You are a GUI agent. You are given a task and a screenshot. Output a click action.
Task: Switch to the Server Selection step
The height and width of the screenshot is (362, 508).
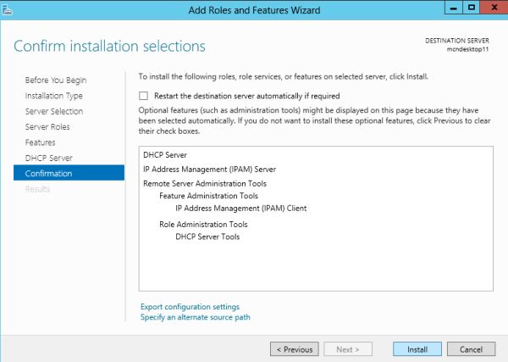[x=54, y=111]
